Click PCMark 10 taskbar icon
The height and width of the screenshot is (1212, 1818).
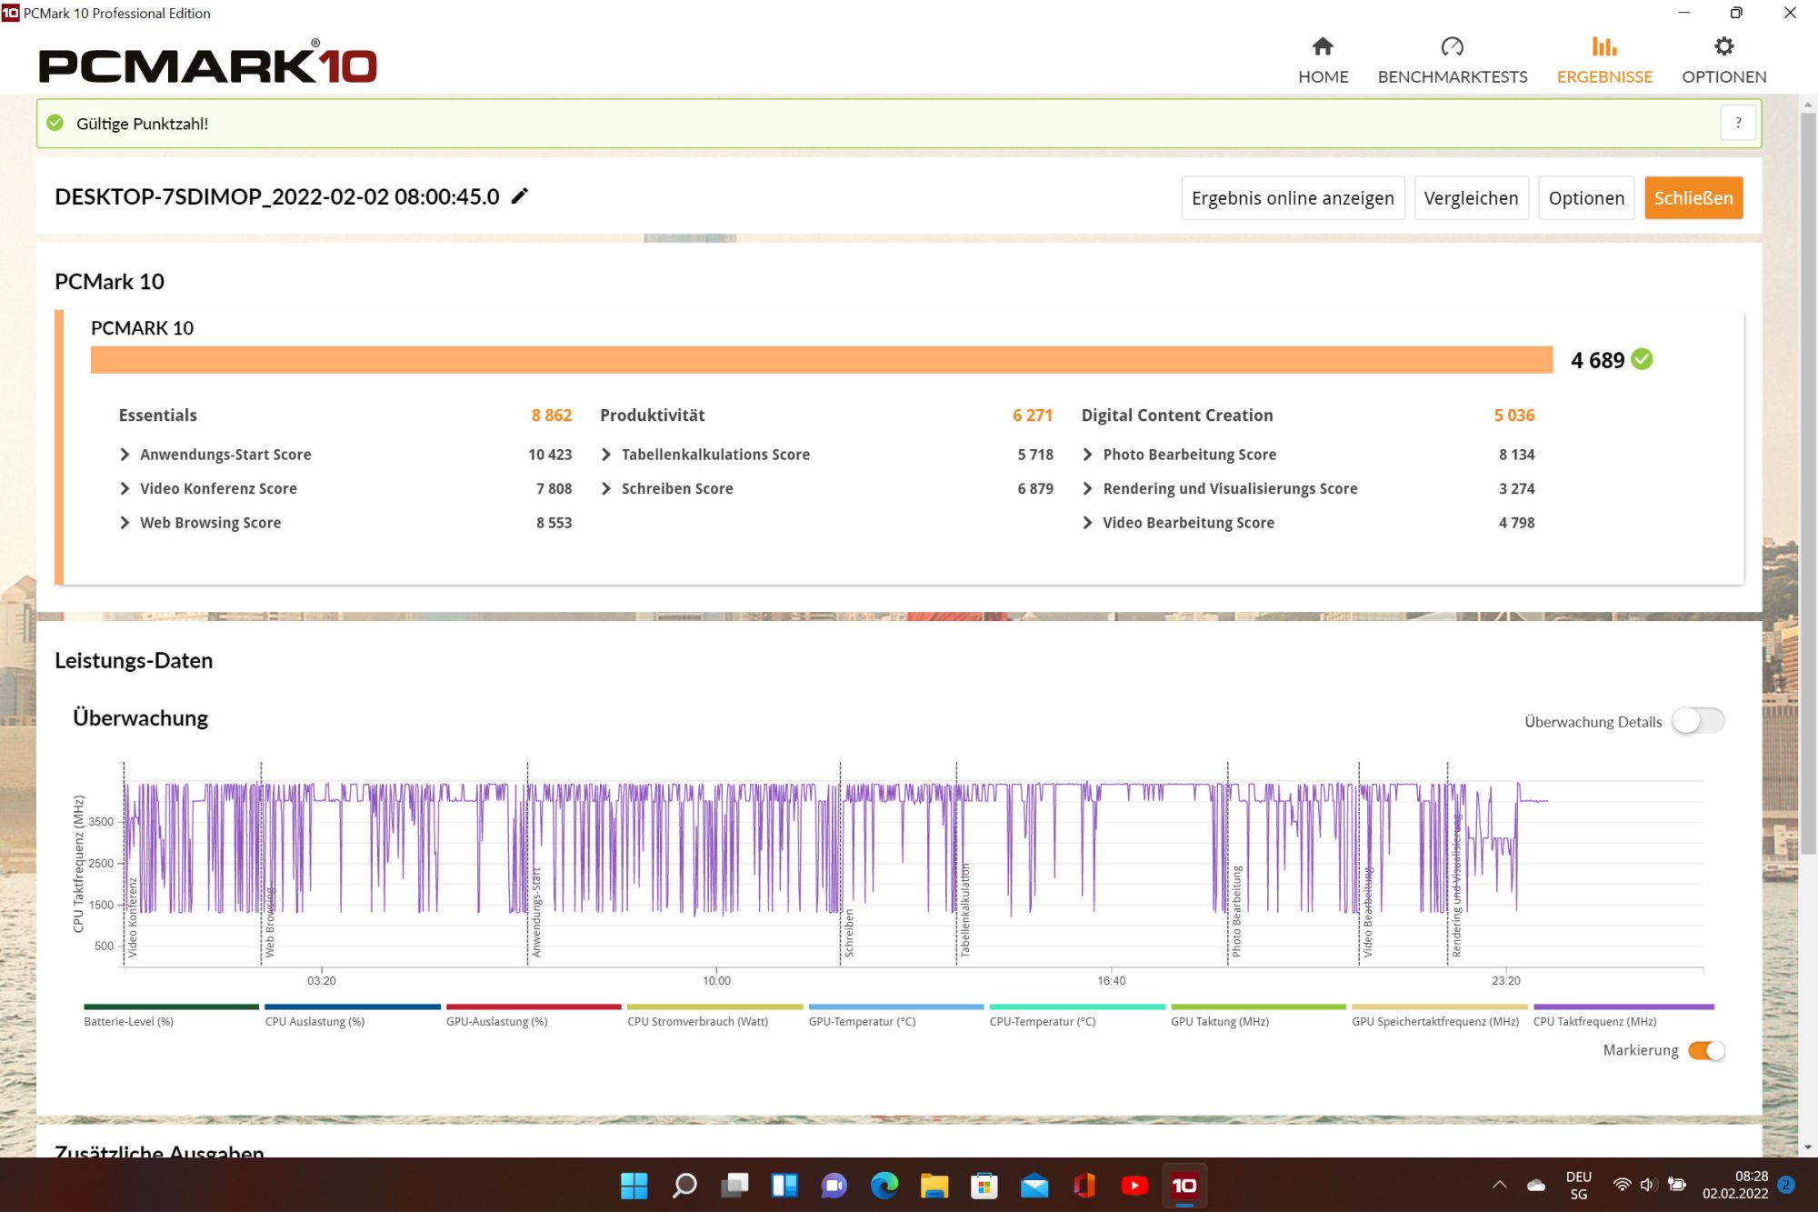click(1184, 1185)
